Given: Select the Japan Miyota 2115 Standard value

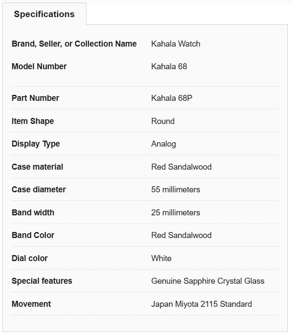Looking at the screenshot, I should pyautogui.click(x=201, y=304).
